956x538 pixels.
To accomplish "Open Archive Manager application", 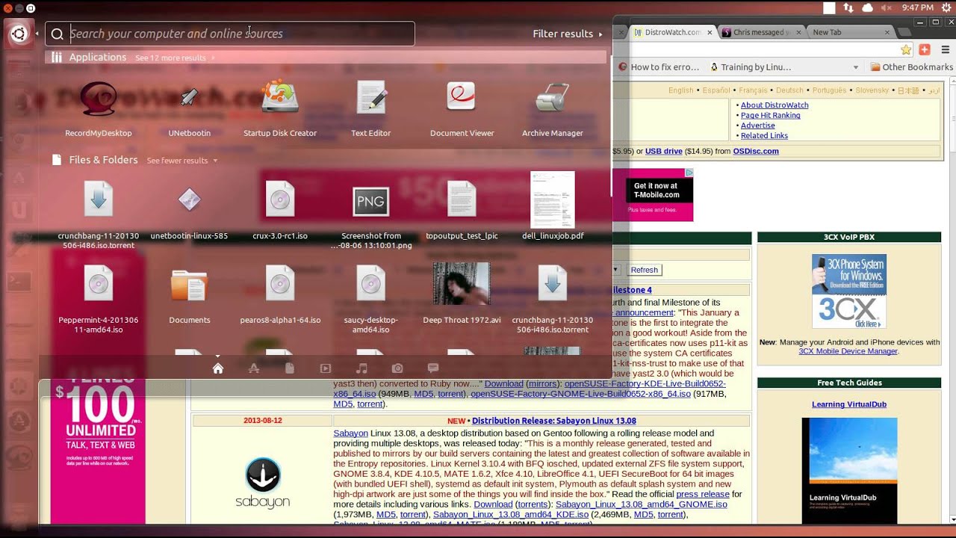I will [553, 99].
